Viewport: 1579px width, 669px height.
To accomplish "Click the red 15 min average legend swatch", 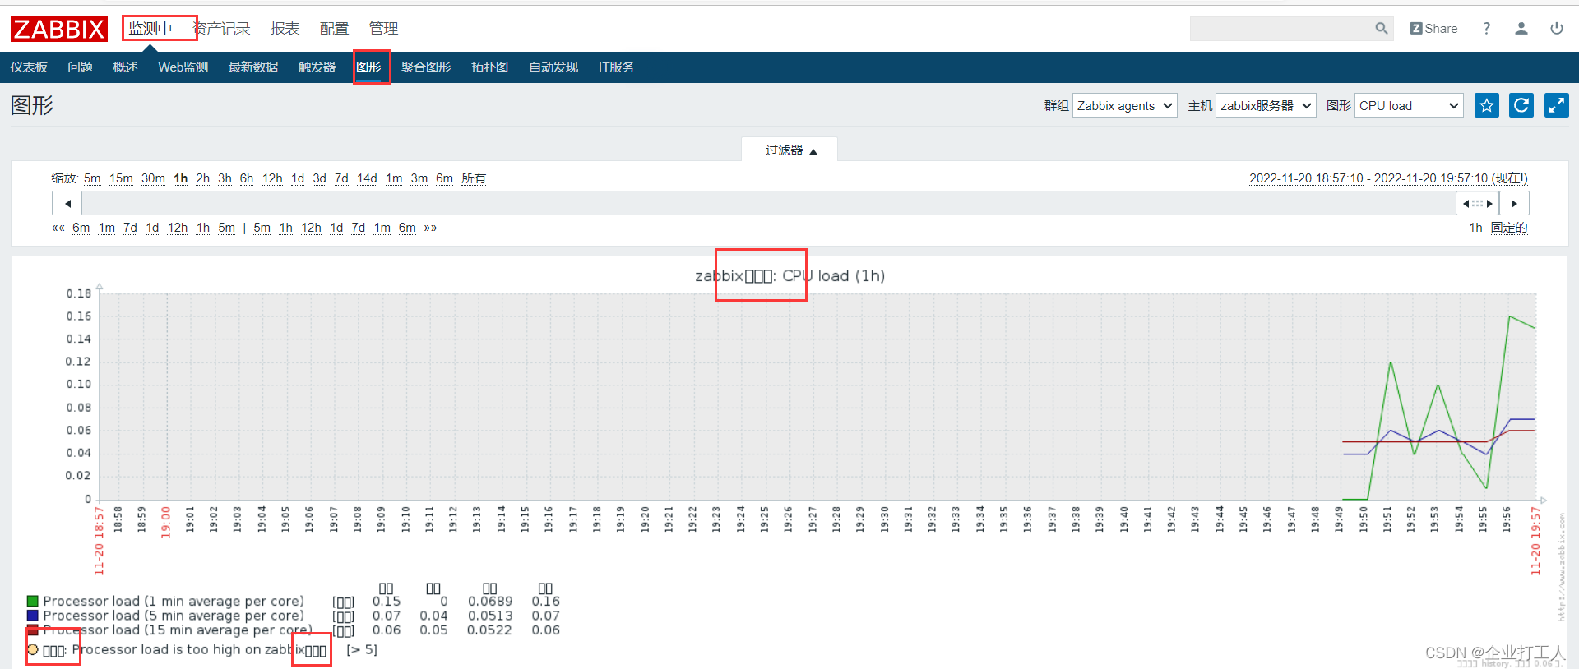I will click(x=33, y=630).
